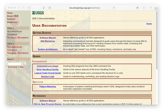164x112 pixels.
Task: Click the Go search button
Action: 24,64
